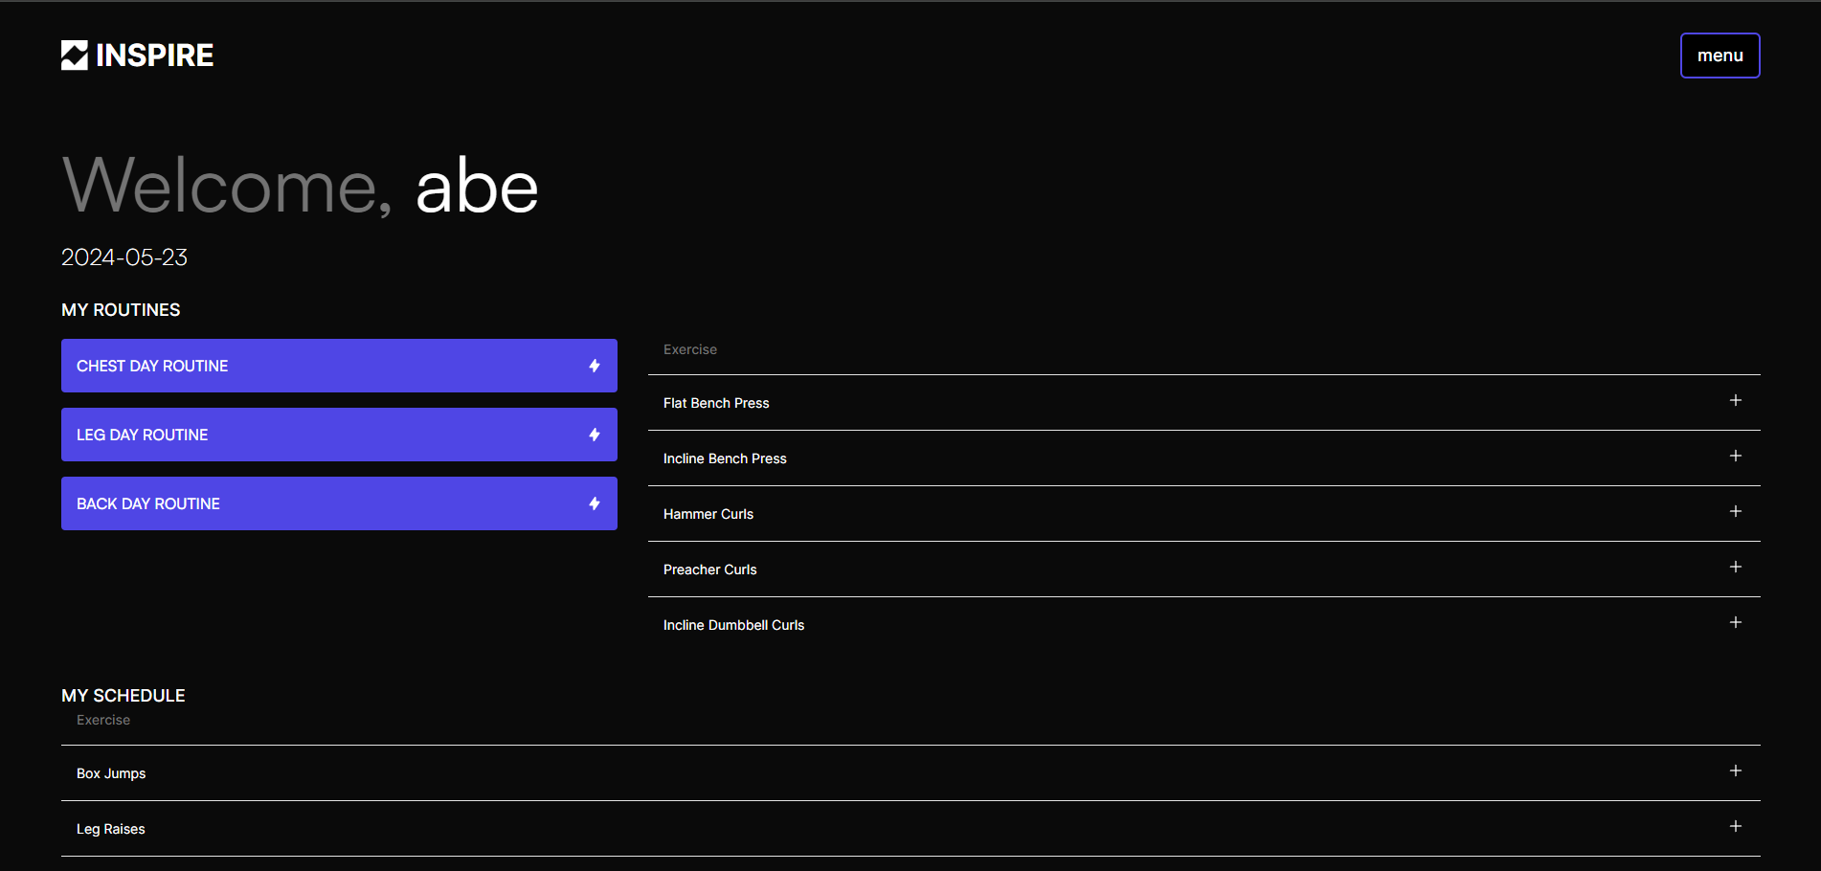Select the Box Jumps schedule entry
The width and height of the screenshot is (1821, 871).
(x=111, y=773)
